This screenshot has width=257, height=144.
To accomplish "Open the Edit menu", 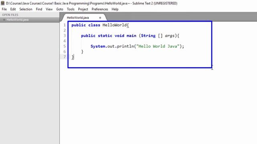I will point(13,9).
